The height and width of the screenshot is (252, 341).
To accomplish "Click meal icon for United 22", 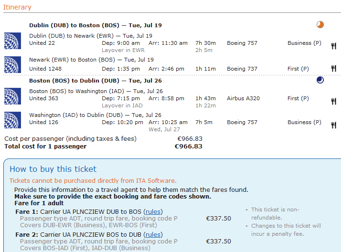I will [333, 46].
